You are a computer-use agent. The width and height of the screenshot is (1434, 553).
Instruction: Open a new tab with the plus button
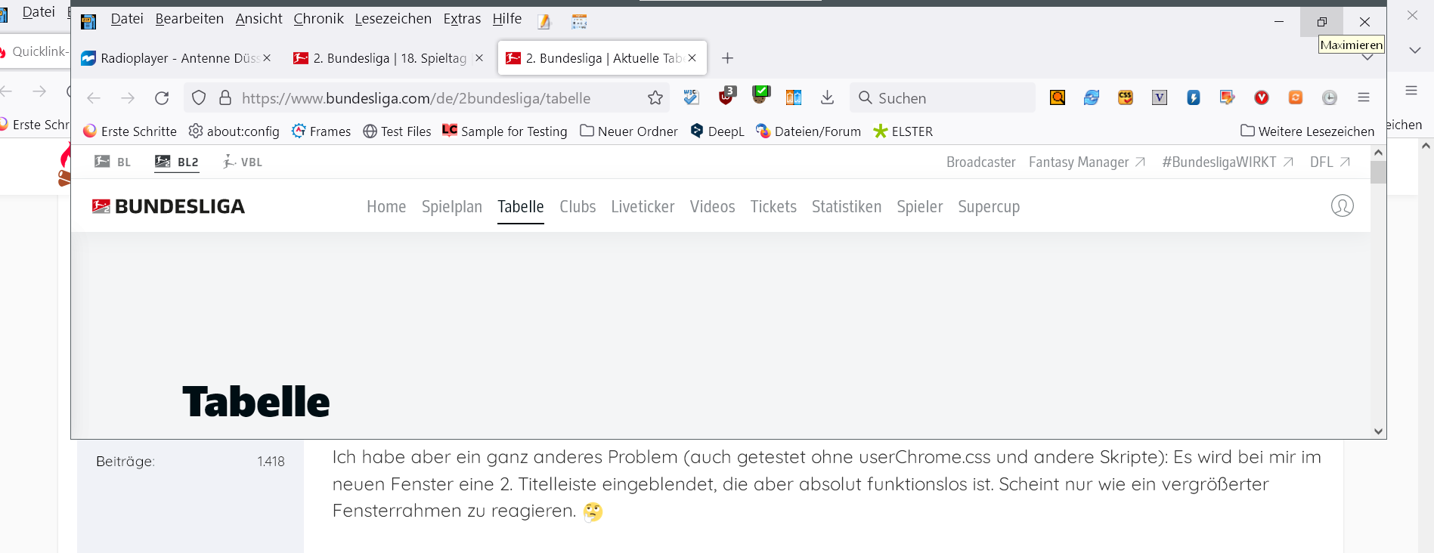pos(727,58)
